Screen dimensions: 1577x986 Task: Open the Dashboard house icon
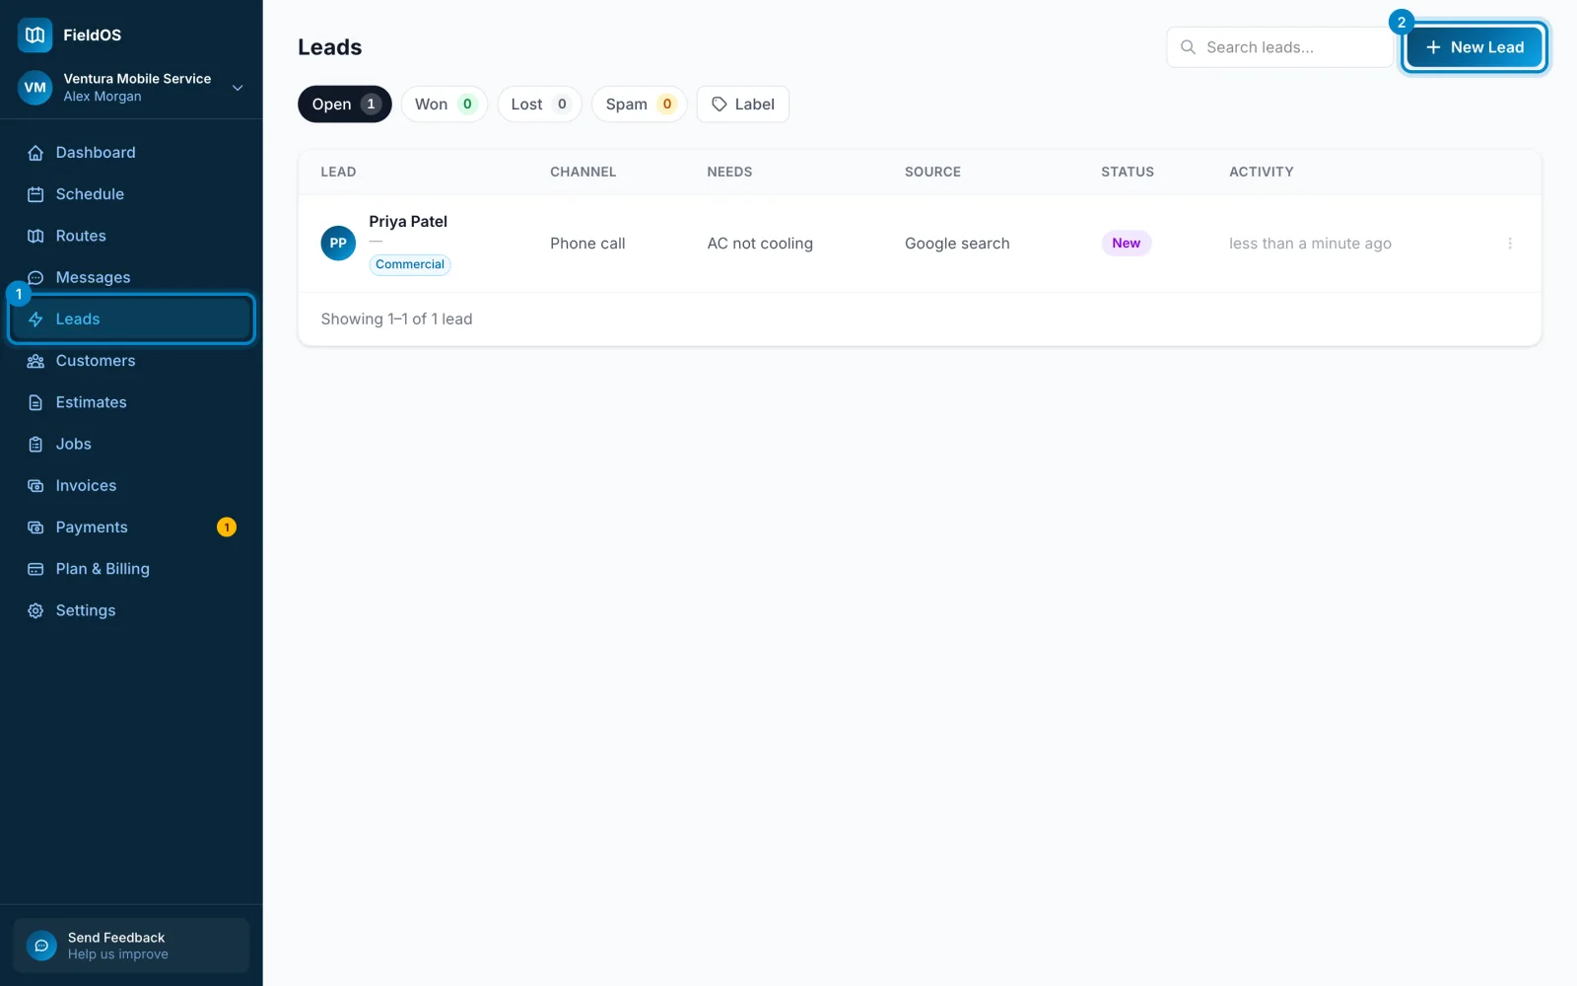[x=35, y=153]
